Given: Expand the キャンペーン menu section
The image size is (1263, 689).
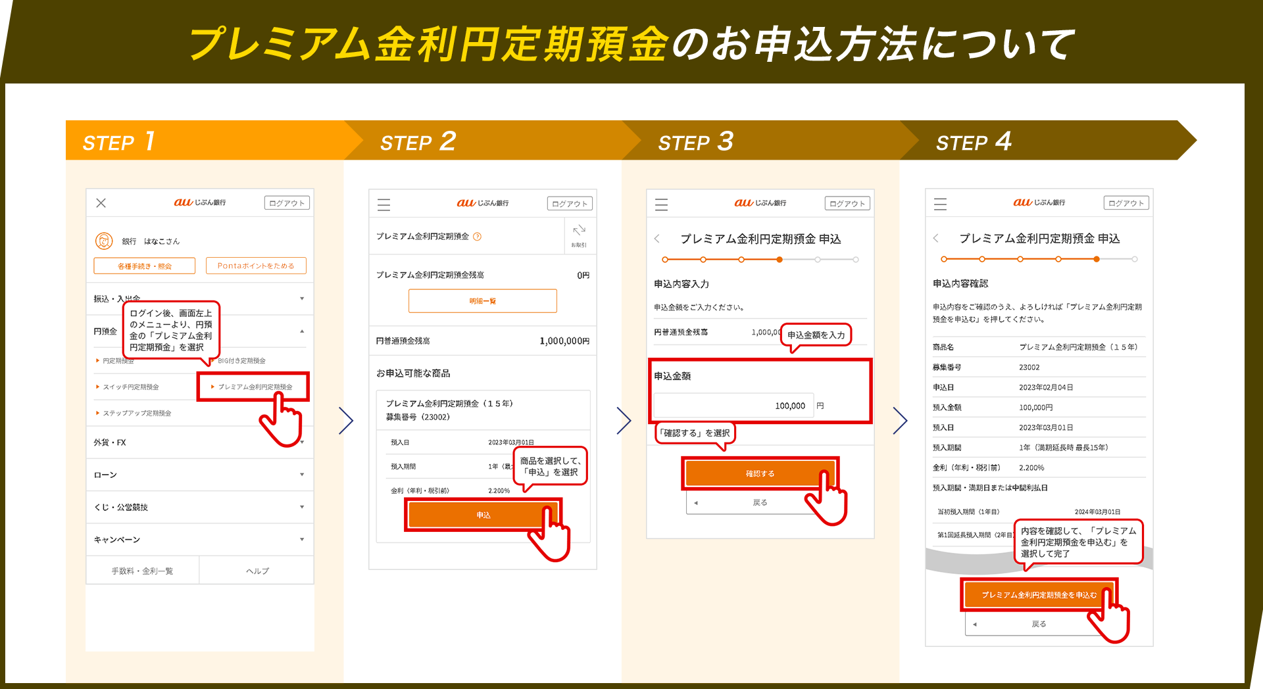Looking at the screenshot, I should (x=199, y=540).
